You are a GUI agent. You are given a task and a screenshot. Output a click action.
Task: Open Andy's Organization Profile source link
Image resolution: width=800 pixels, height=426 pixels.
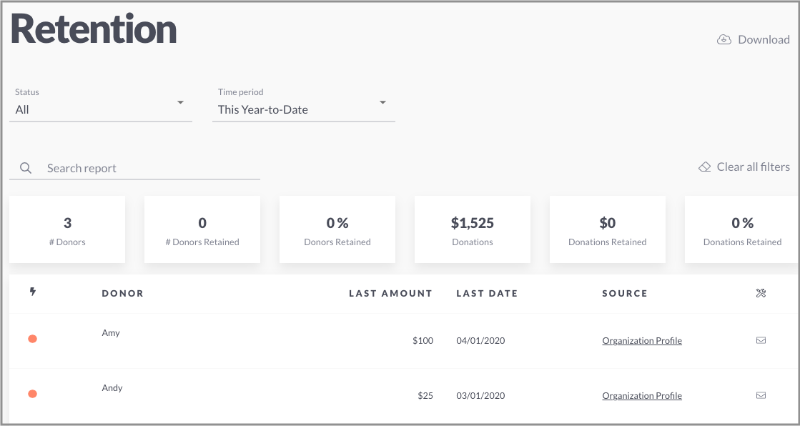tap(642, 395)
